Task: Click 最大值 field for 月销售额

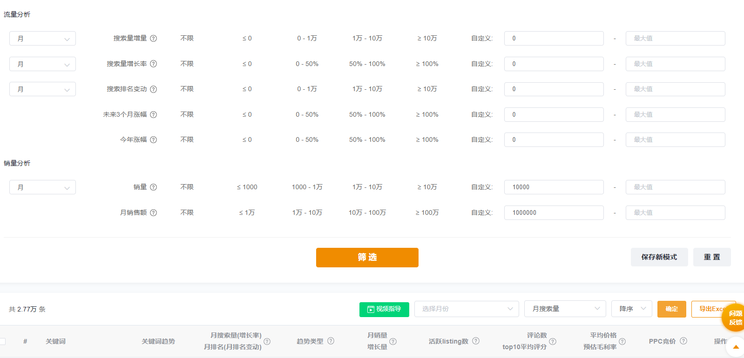Action: pyautogui.click(x=675, y=212)
